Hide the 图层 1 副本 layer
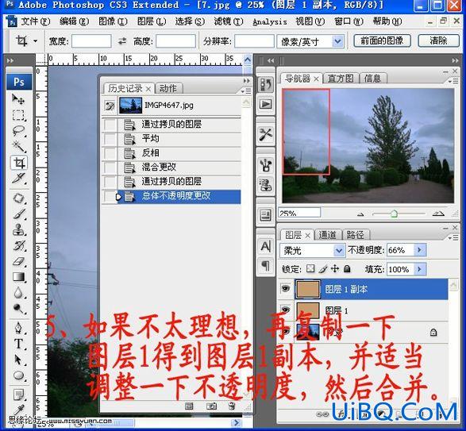 click(x=286, y=288)
